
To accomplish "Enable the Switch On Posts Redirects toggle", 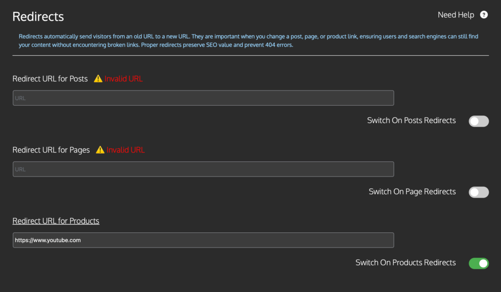I will [x=478, y=121].
